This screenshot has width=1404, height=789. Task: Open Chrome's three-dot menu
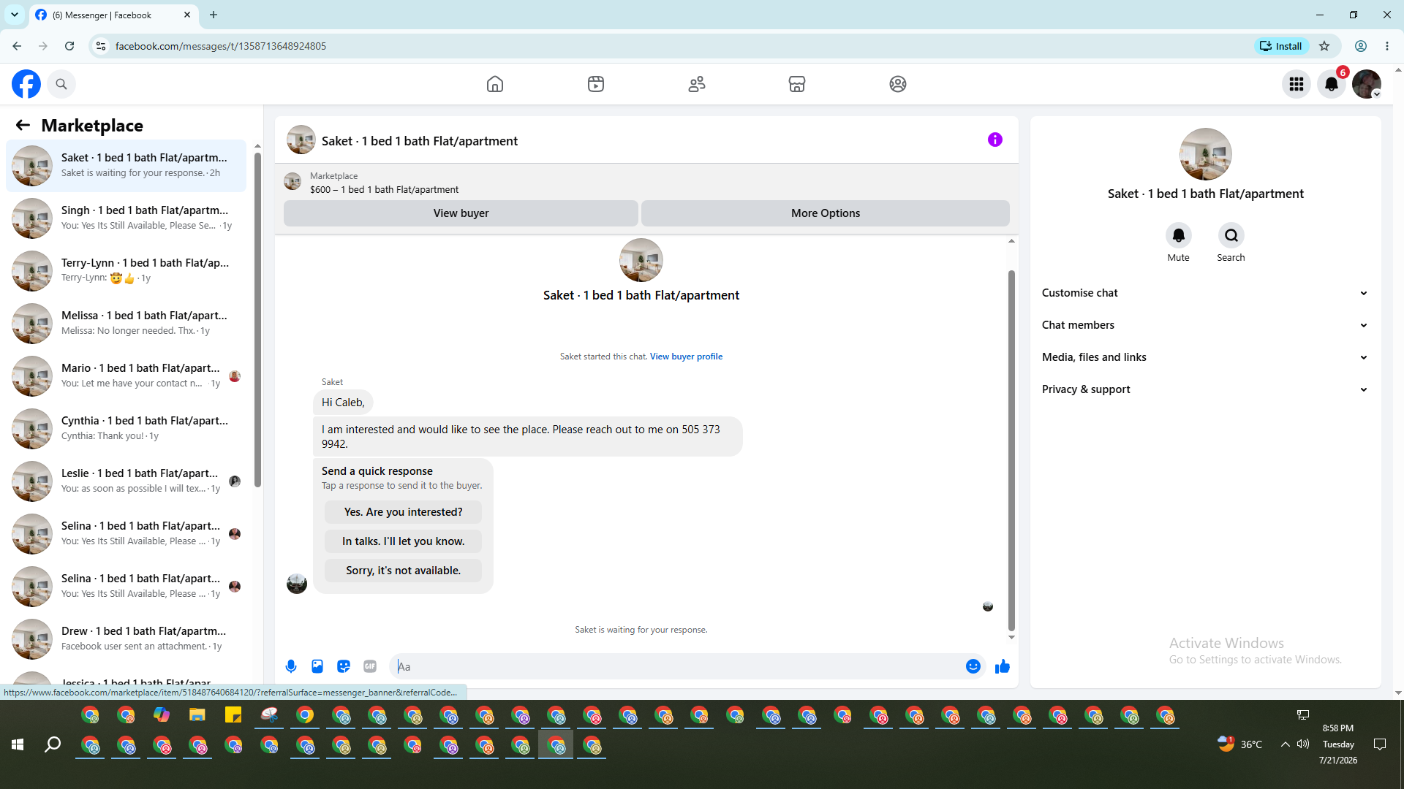point(1387,46)
